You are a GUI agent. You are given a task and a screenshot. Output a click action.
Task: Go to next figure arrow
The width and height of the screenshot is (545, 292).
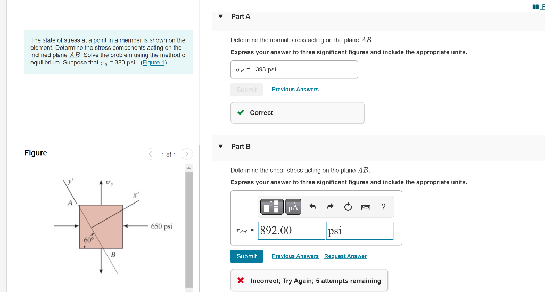[x=187, y=154]
